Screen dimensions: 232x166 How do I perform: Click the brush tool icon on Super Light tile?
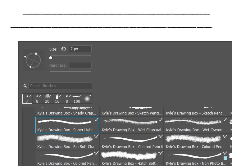click(x=97, y=119)
